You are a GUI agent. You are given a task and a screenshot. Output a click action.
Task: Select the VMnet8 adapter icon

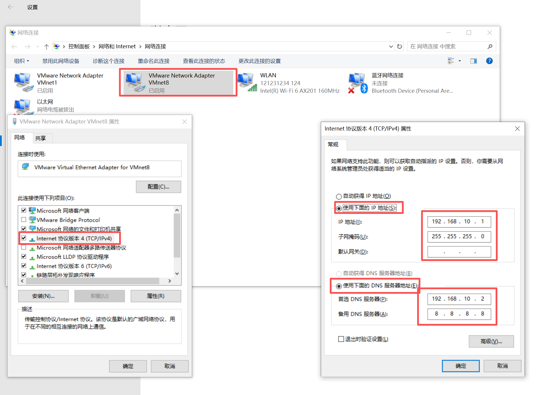(135, 83)
